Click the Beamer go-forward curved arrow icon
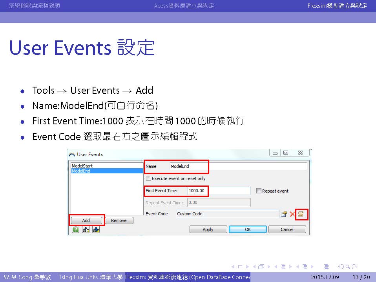376x282 pixels. [x=355, y=267]
